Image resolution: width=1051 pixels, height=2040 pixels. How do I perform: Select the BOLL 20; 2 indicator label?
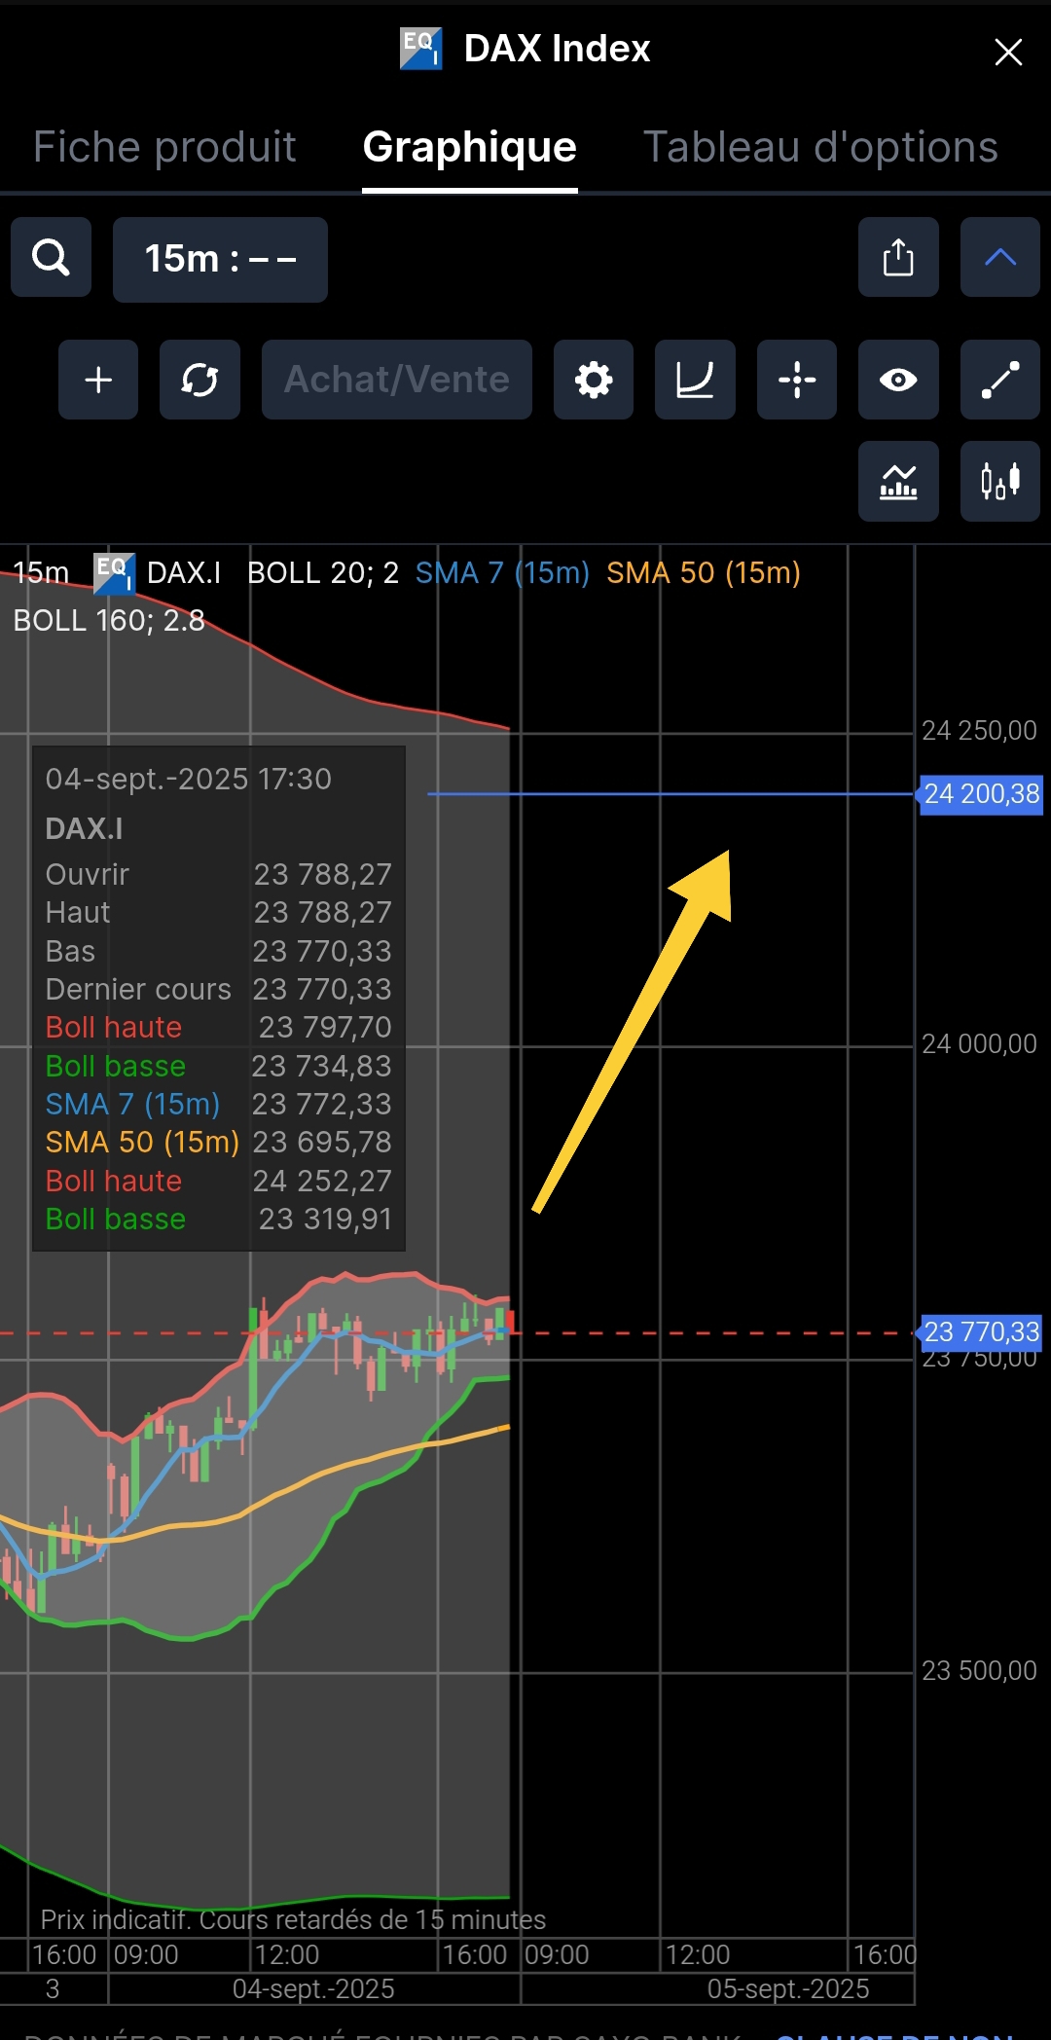[323, 572]
